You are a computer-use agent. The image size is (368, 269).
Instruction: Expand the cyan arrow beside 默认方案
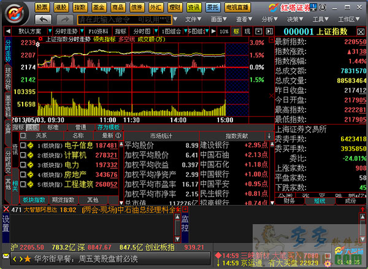50,31
